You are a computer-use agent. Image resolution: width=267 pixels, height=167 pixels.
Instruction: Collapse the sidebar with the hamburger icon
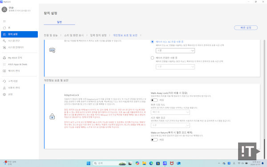(4, 21)
